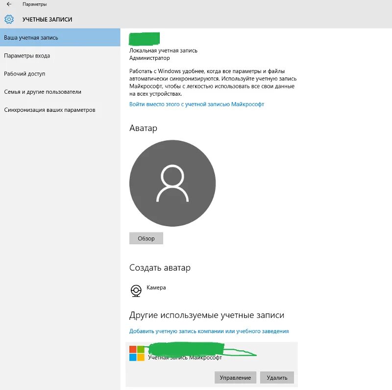Click Добавить учетную запись компании link
392x390 pixels.
click(x=209, y=331)
